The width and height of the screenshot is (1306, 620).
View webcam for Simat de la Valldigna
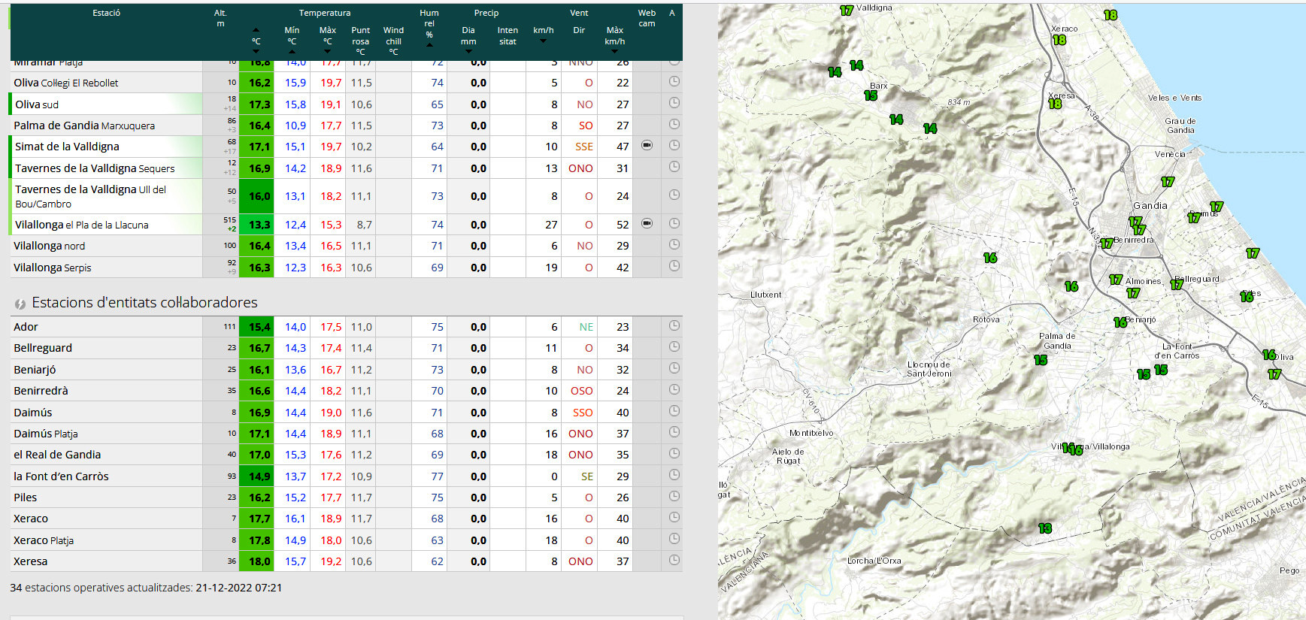(647, 145)
